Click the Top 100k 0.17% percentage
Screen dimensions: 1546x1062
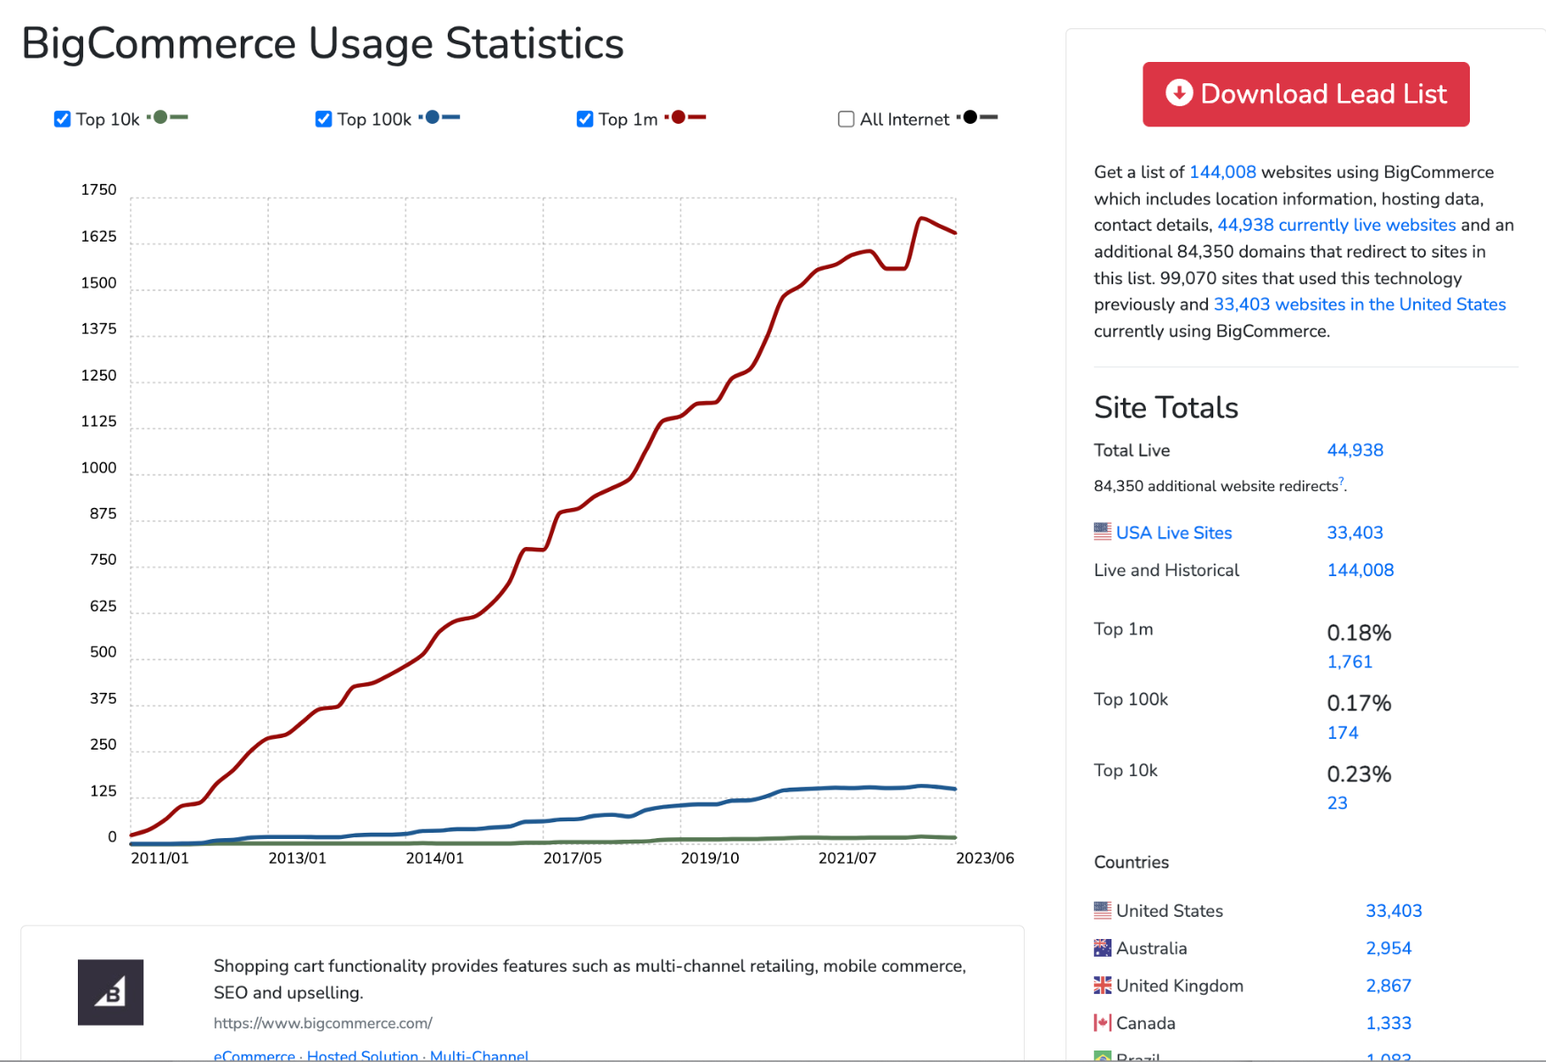pyautogui.click(x=1359, y=704)
